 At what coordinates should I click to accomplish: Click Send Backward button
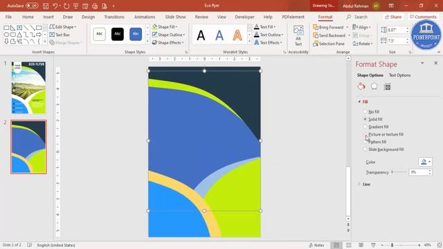click(329, 35)
